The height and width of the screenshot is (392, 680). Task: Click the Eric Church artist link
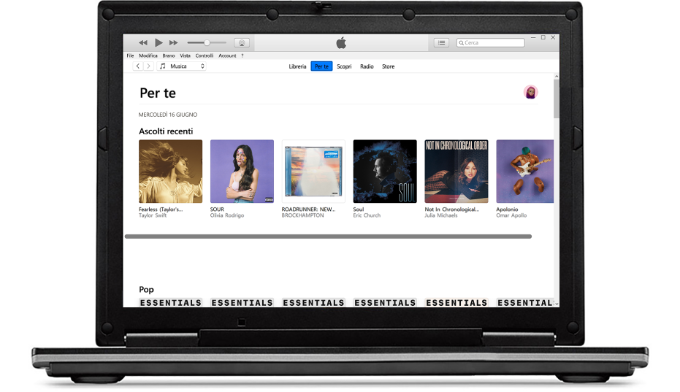367,215
